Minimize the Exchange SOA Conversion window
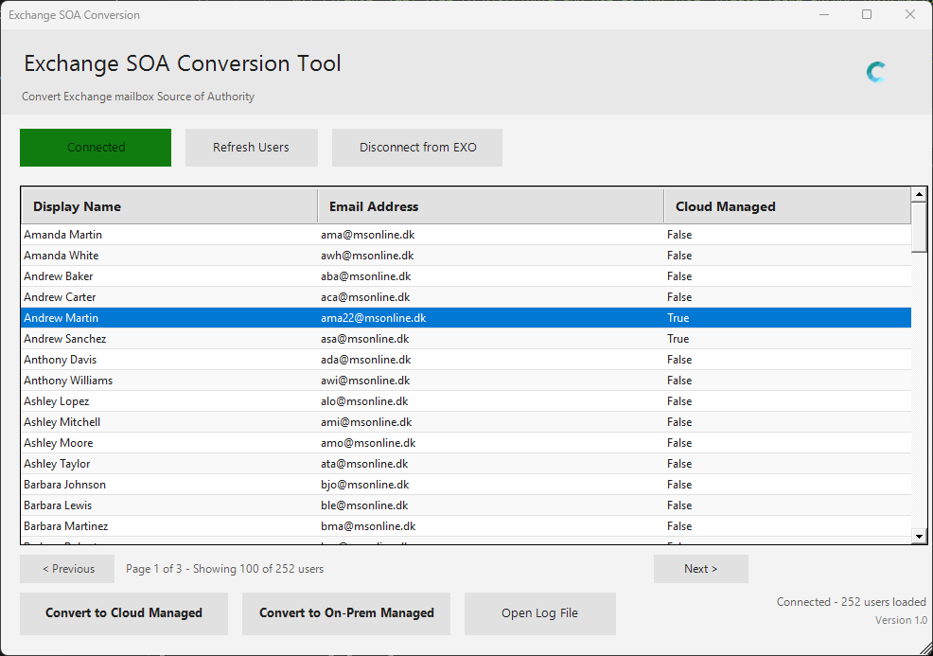 [823, 15]
